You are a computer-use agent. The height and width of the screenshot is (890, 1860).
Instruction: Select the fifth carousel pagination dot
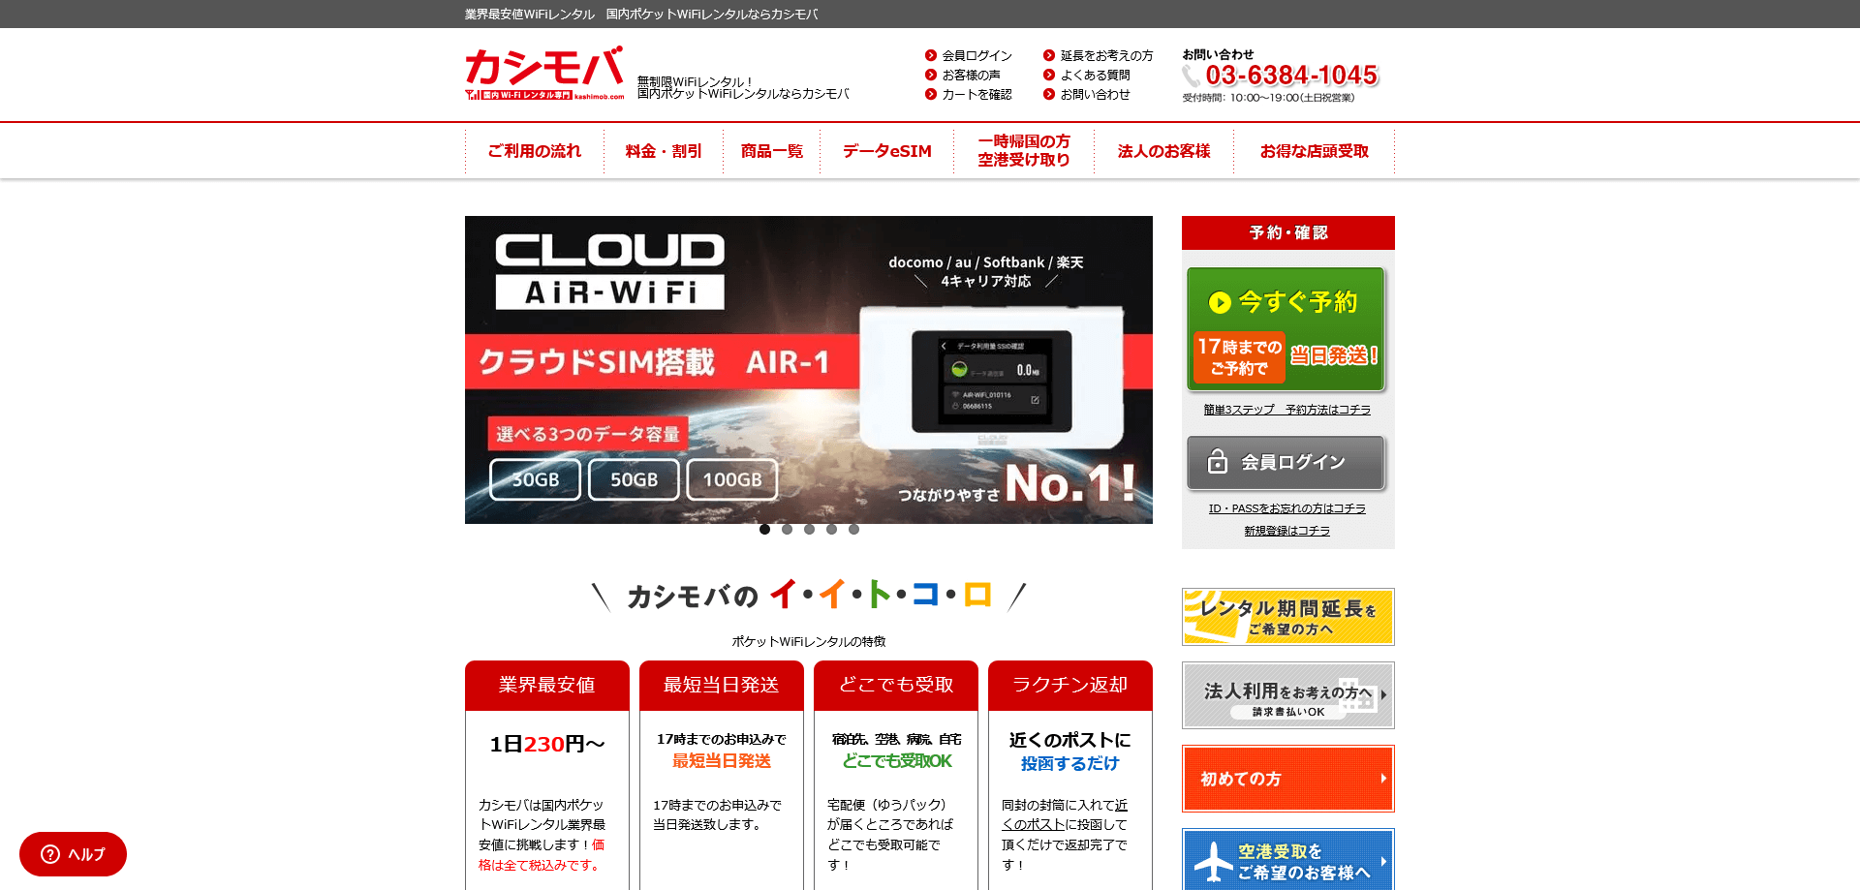pyautogui.click(x=853, y=529)
